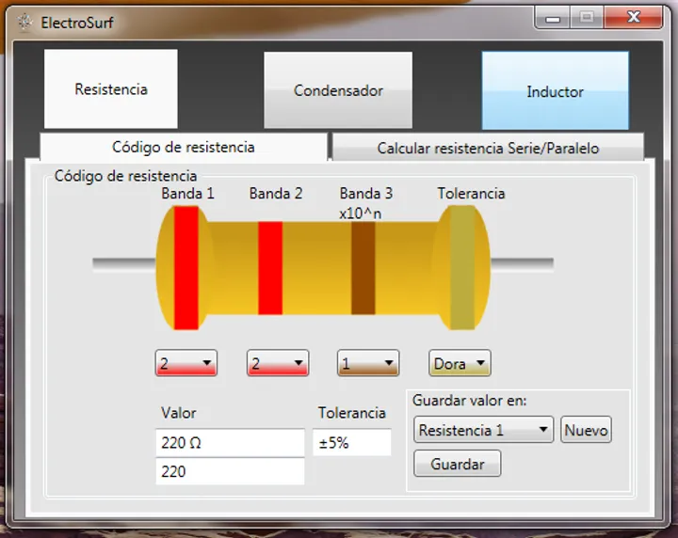Image resolution: width=678 pixels, height=538 pixels.
Task: Click the Tolerancia label above the resistor
Action: click(471, 194)
